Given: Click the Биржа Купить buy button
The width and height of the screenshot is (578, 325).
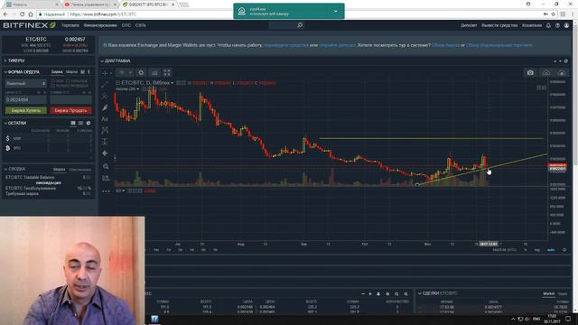Looking at the screenshot, I should [26, 110].
